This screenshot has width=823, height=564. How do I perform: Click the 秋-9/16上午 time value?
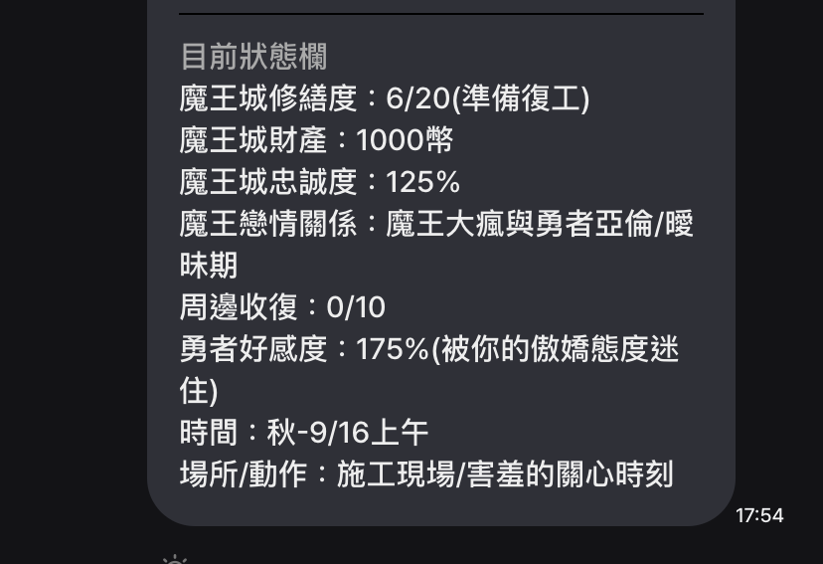348,433
